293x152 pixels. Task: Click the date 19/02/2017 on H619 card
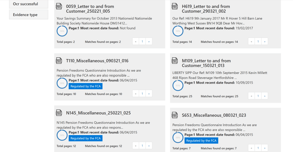click(244, 28)
